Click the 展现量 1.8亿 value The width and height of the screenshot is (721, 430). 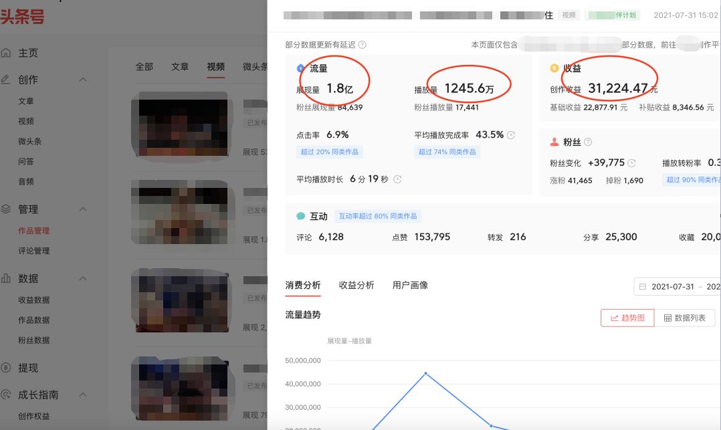(339, 88)
